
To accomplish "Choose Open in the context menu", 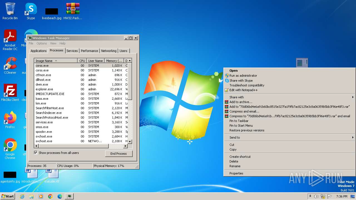I will (x=290, y=71).
